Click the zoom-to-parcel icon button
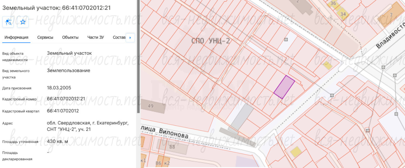Viewport: 405px width, 168px height. (x=8, y=22)
